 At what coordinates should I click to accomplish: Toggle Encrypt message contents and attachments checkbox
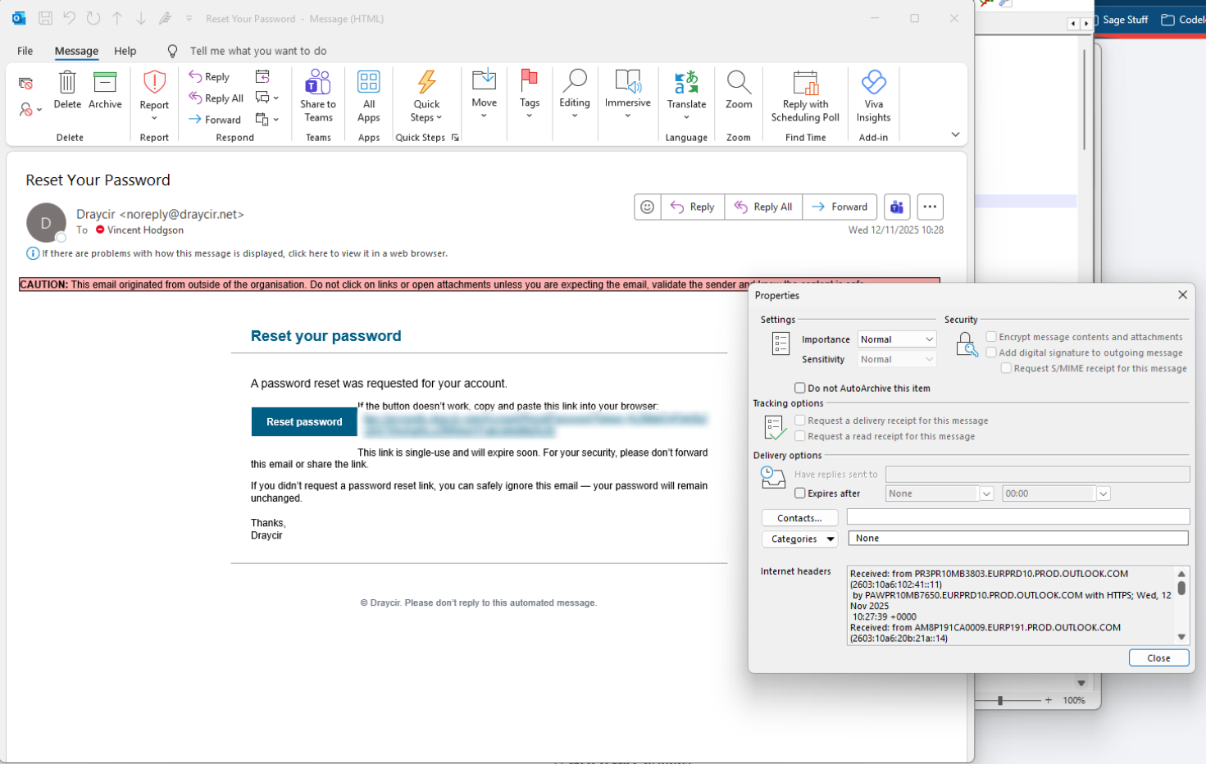tap(991, 337)
